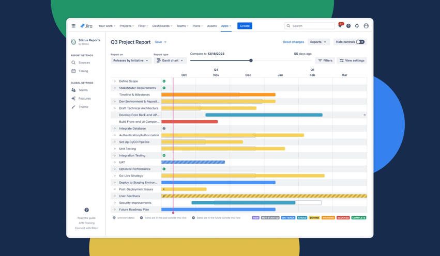Image resolution: width=440 pixels, height=256 pixels.
Task: Open the settings gear icon
Action: pyautogui.click(x=357, y=26)
